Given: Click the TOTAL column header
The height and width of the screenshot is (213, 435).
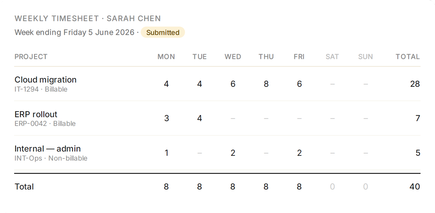Looking at the screenshot, I should point(408,57).
